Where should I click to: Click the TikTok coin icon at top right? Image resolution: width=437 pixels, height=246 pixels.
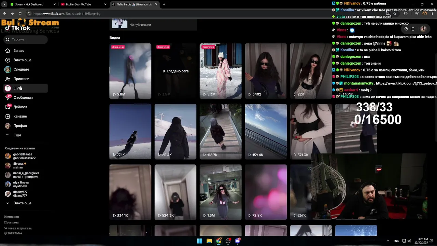pos(406,29)
